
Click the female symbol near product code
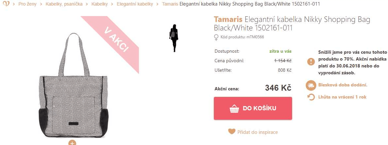(x=216, y=38)
